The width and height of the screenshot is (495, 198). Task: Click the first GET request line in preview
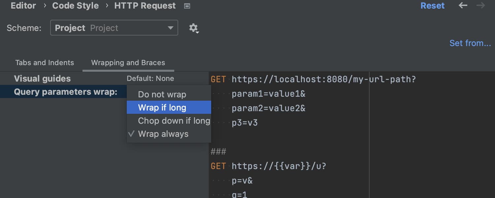point(313,79)
